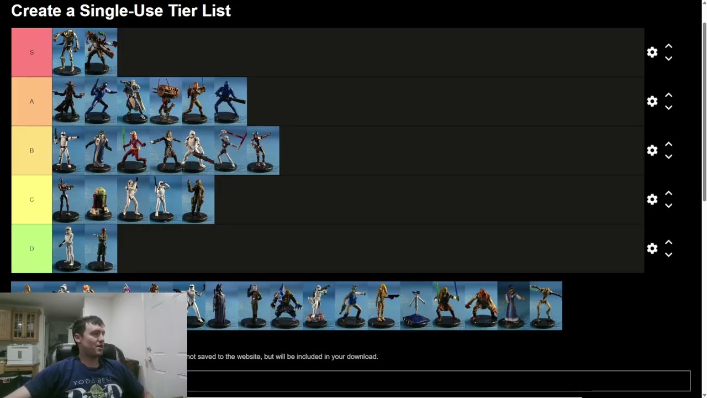Click the orange A tier label
This screenshot has height=398, width=707.
click(31, 101)
